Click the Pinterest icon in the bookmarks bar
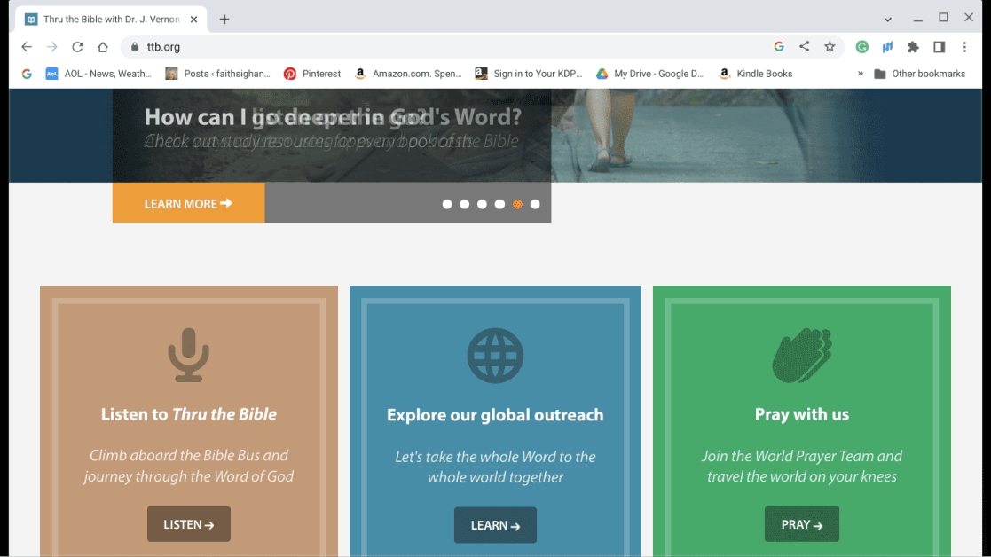Screen dimensions: 991x557 point(290,74)
